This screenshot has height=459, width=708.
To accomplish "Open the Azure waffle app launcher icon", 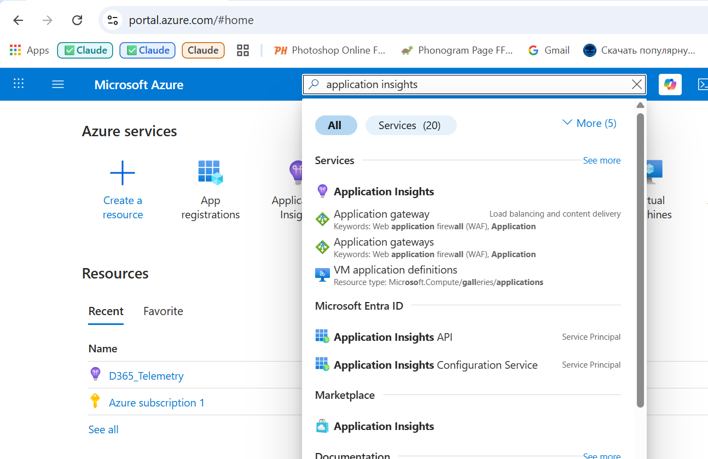I will pos(19,84).
